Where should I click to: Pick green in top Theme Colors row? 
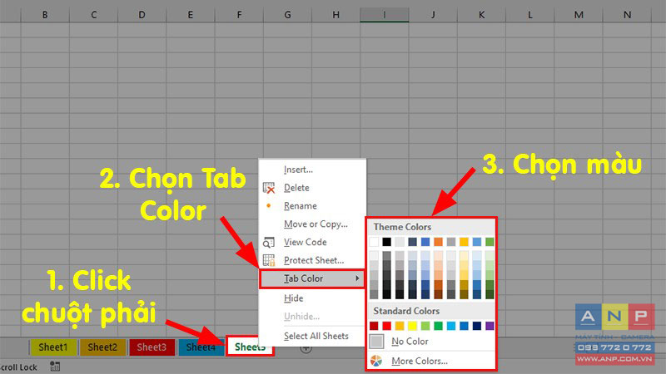[x=490, y=242]
